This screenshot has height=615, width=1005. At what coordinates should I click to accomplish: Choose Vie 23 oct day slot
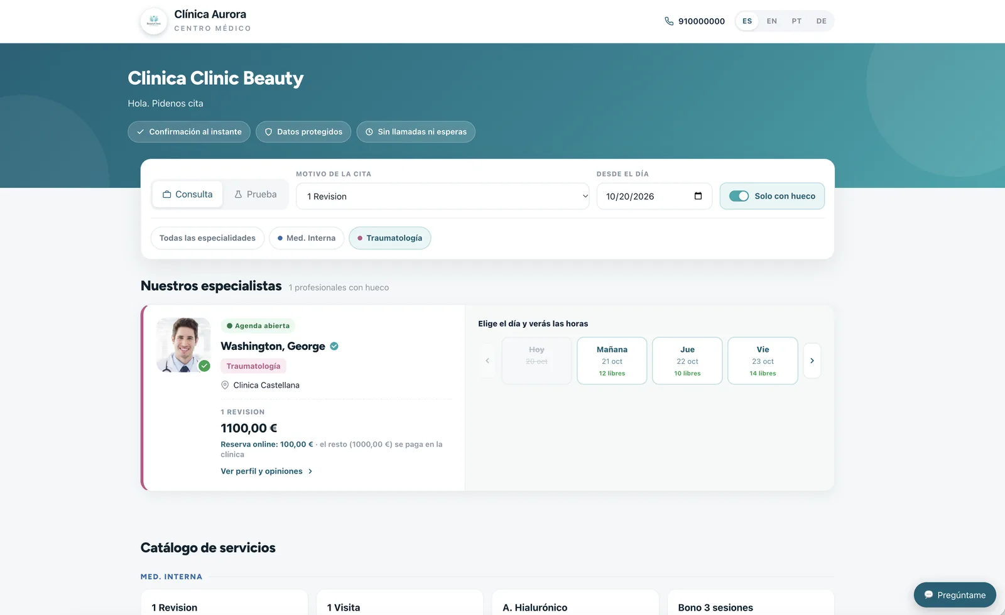(x=763, y=361)
